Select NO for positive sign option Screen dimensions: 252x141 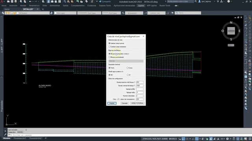111,75
